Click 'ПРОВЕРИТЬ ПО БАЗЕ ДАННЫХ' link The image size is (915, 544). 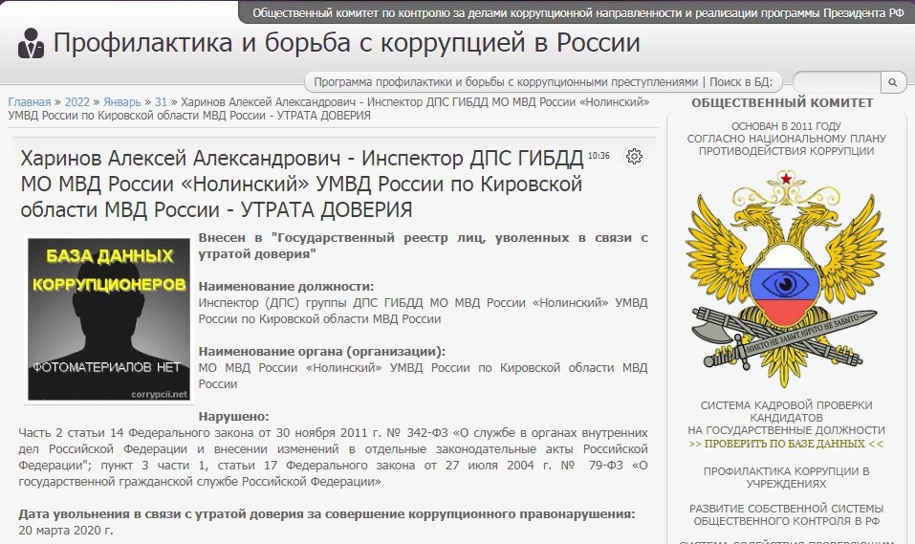coord(786,444)
